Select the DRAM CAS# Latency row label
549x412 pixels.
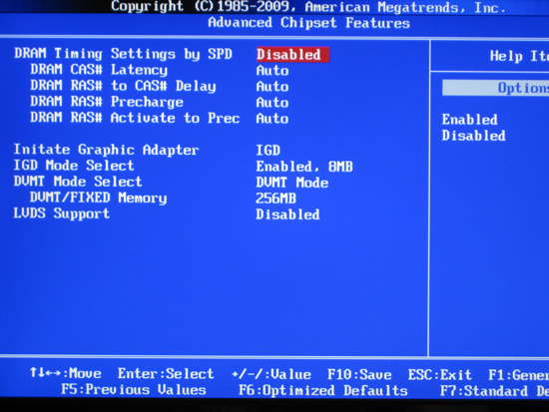99,70
